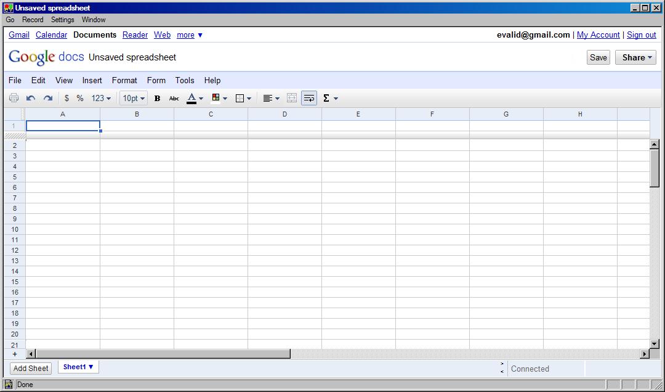Format cell as percent with % button

point(80,98)
